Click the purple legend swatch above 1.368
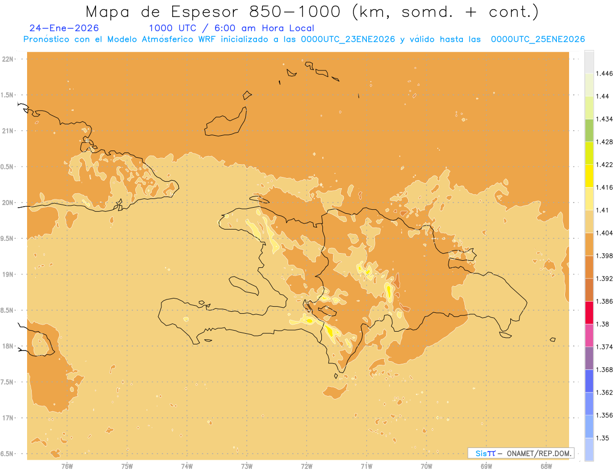Viewport: 613px width, 473px height. 589,358
